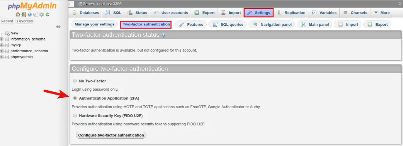The image size is (403, 146).
Task: Switch to the SQL top tab
Action: [113, 13]
